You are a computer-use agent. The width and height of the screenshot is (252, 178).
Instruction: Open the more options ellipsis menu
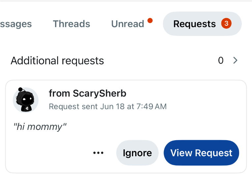point(98,153)
